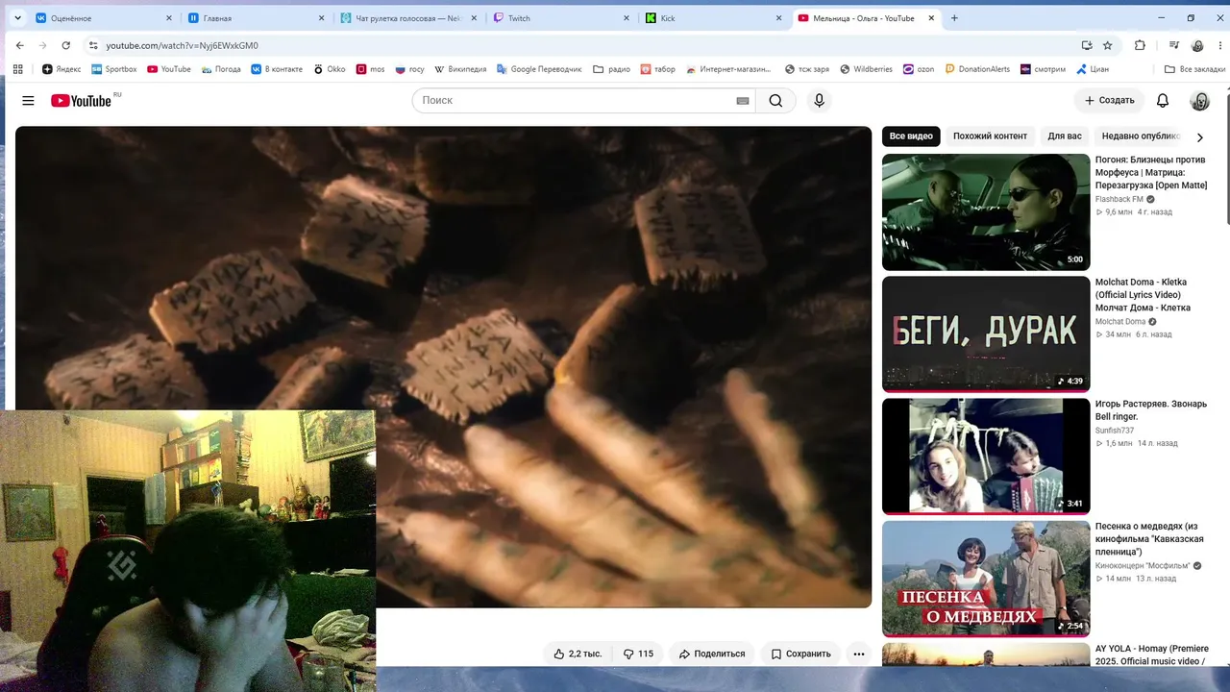Open the В контакте bookmark
The width and height of the screenshot is (1230, 692).
[x=277, y=69]
